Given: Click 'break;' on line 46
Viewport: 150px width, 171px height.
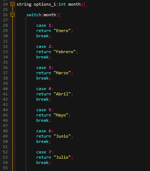Looking at the screenshot, I should tap(44, 120).
